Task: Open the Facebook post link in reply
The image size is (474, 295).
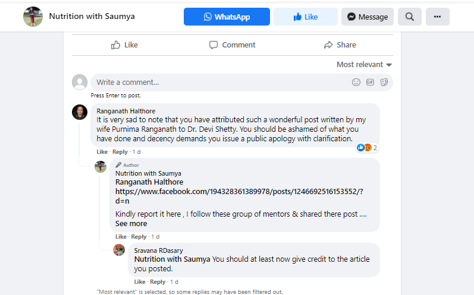Action: click(x=239, y=191)
